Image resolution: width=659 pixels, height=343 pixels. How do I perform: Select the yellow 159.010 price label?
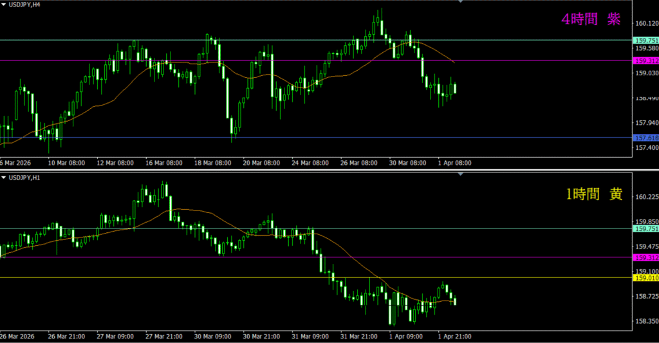(x=645, y=278)
